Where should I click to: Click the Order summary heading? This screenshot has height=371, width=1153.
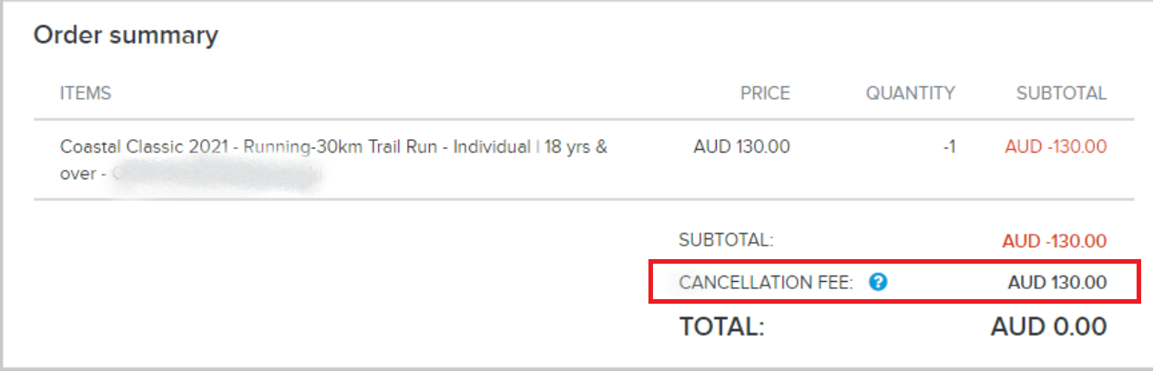(x=126, y=35)
